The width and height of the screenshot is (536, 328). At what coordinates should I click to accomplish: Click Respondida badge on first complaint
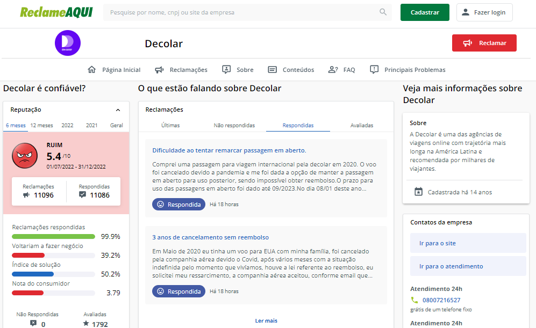coord(179,204)
